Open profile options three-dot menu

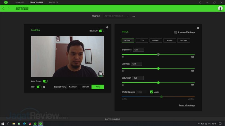point(134,16)
